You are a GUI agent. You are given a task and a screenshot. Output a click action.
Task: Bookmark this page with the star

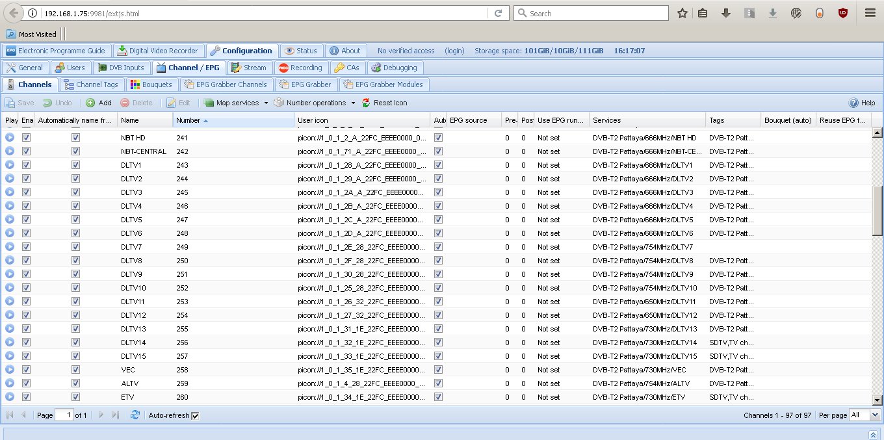[x=682, y=13]
